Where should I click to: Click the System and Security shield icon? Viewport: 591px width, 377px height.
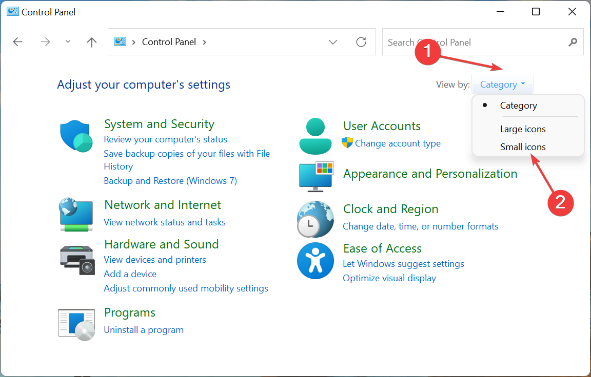(x=76, y=137)
